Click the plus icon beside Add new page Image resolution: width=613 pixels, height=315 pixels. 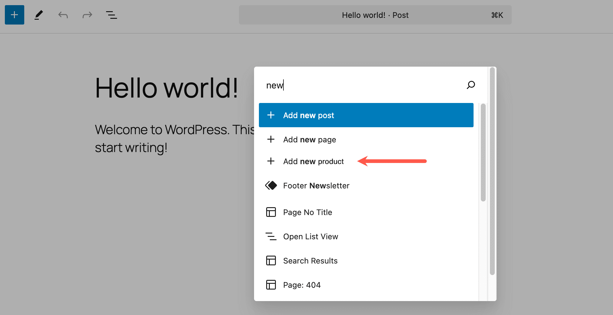click(x=271, y=139)
